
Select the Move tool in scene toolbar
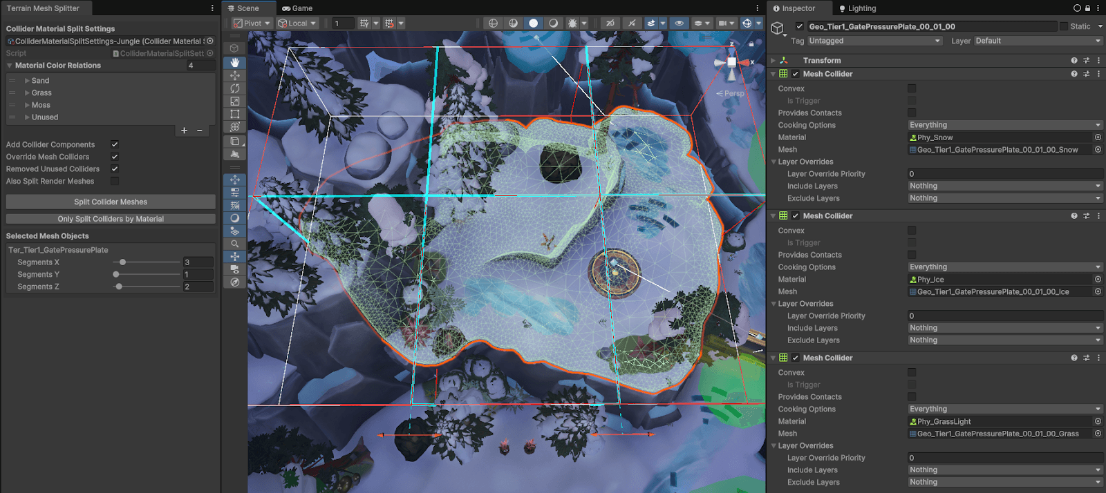pos(235,75)
